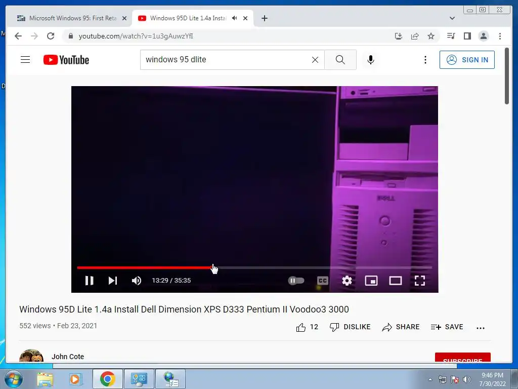The width and height of the screenshot is (518, 389).
Task: Click the install/download page icon in address bar
Action: point(399,36)
